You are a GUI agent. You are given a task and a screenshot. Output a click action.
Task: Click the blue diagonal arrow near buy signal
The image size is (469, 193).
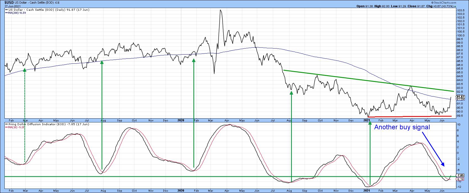[x=433, y=149]
